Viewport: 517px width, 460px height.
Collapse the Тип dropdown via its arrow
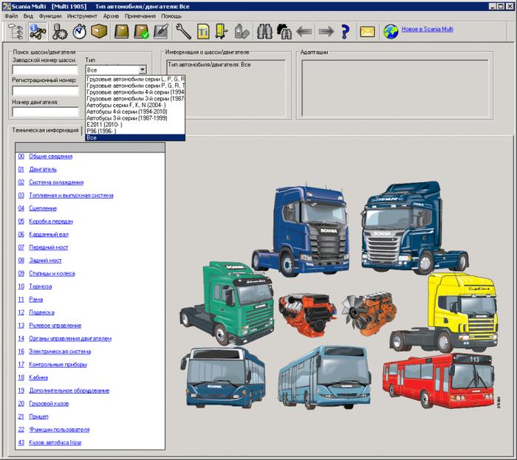point(141,69)
